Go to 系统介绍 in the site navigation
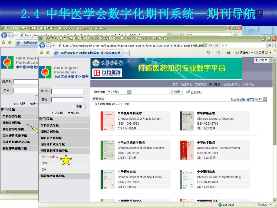 [x=248, y=84]
